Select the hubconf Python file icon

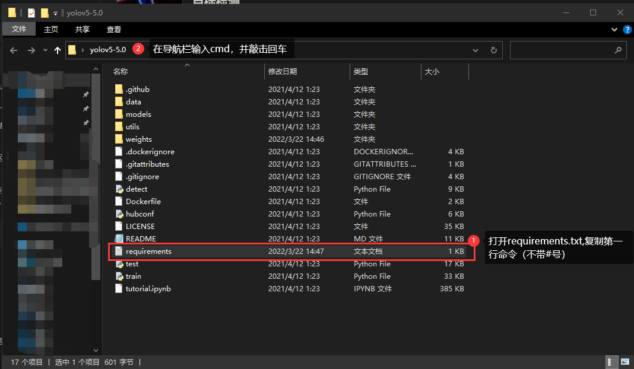pyautogui.click(x=119, y=214)
